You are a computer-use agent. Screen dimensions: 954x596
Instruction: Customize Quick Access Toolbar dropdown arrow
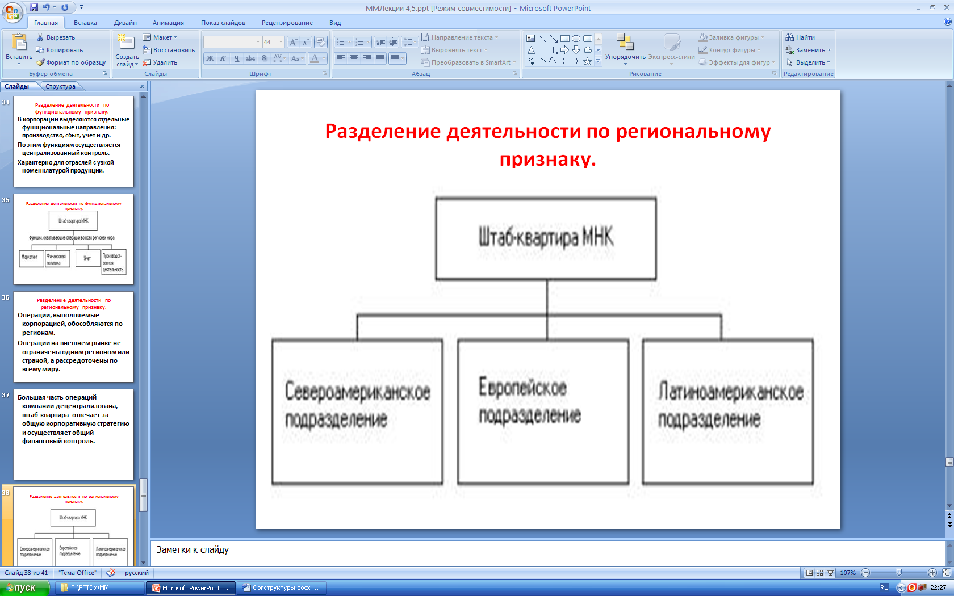coord(81,7)
